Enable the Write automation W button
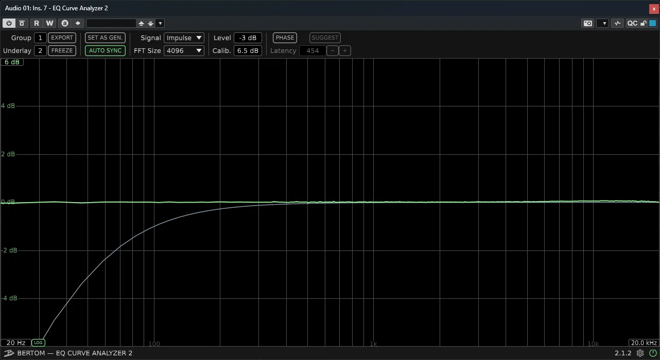This screenshot has height=360, width=660. point(49,23)
